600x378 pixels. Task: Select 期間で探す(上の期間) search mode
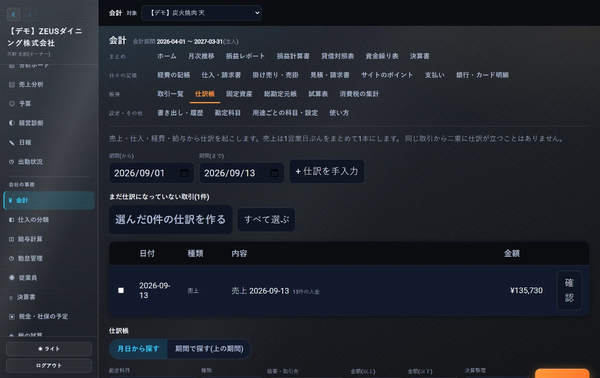click(x=209, y=349)
